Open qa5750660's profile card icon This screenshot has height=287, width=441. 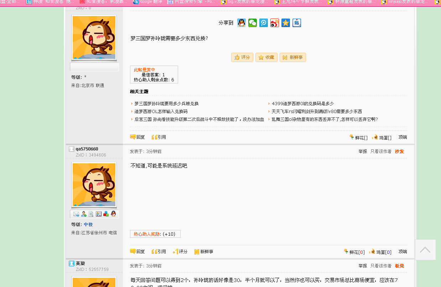pyautogui.click(x=99, y=214)
